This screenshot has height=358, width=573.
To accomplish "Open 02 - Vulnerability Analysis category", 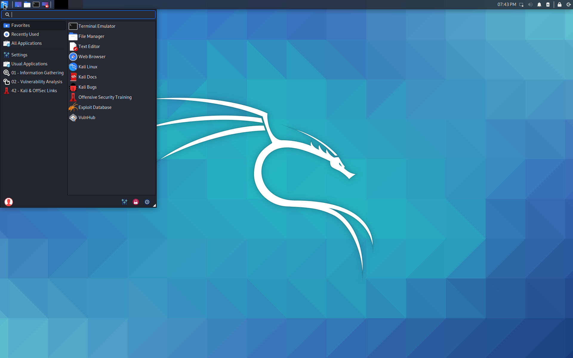I will click(x=33, y=82).
